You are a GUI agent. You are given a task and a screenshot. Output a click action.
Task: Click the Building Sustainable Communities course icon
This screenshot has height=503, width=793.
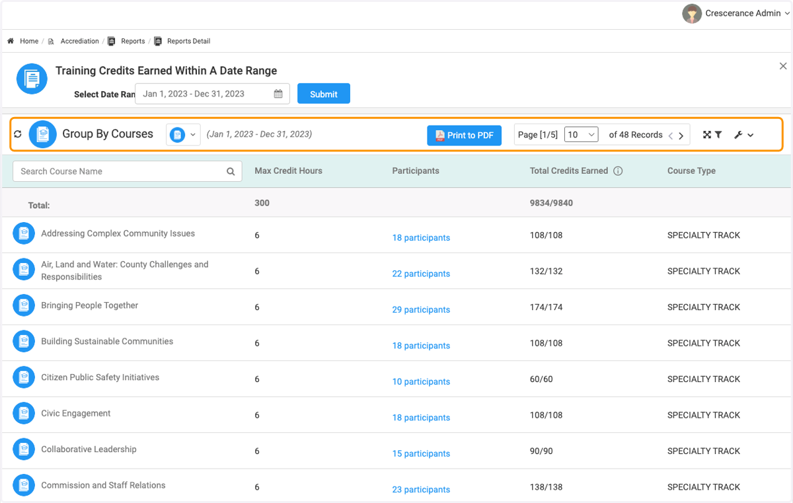point(24,341)
